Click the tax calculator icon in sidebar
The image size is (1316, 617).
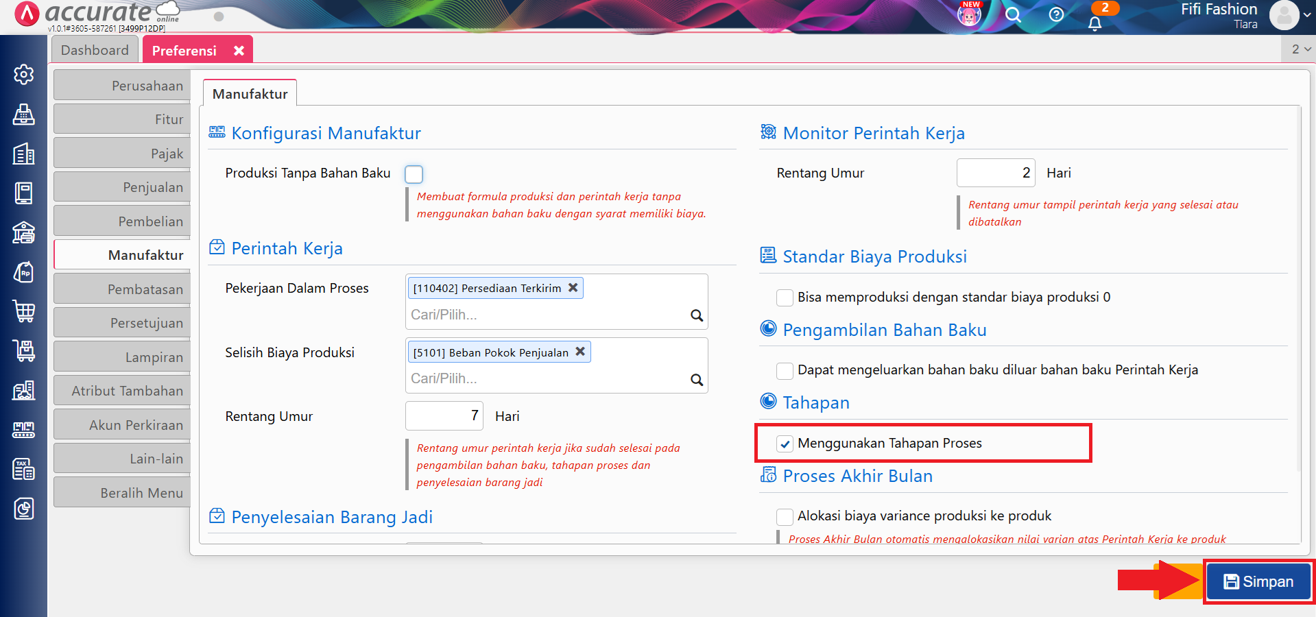[24, 469]
